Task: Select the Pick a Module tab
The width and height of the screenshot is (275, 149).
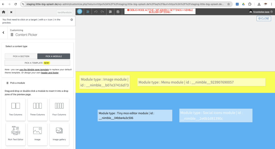Action: pyautogui.click(x=54, y=56)
